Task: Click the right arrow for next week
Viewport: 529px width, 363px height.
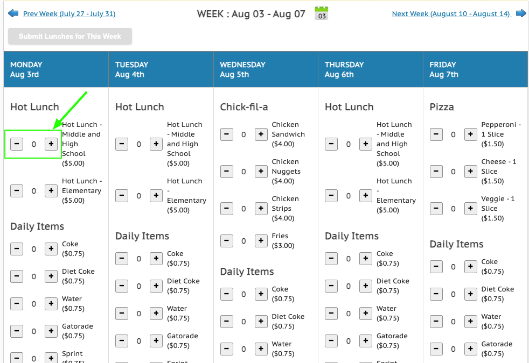Action: tap(521, 13)
